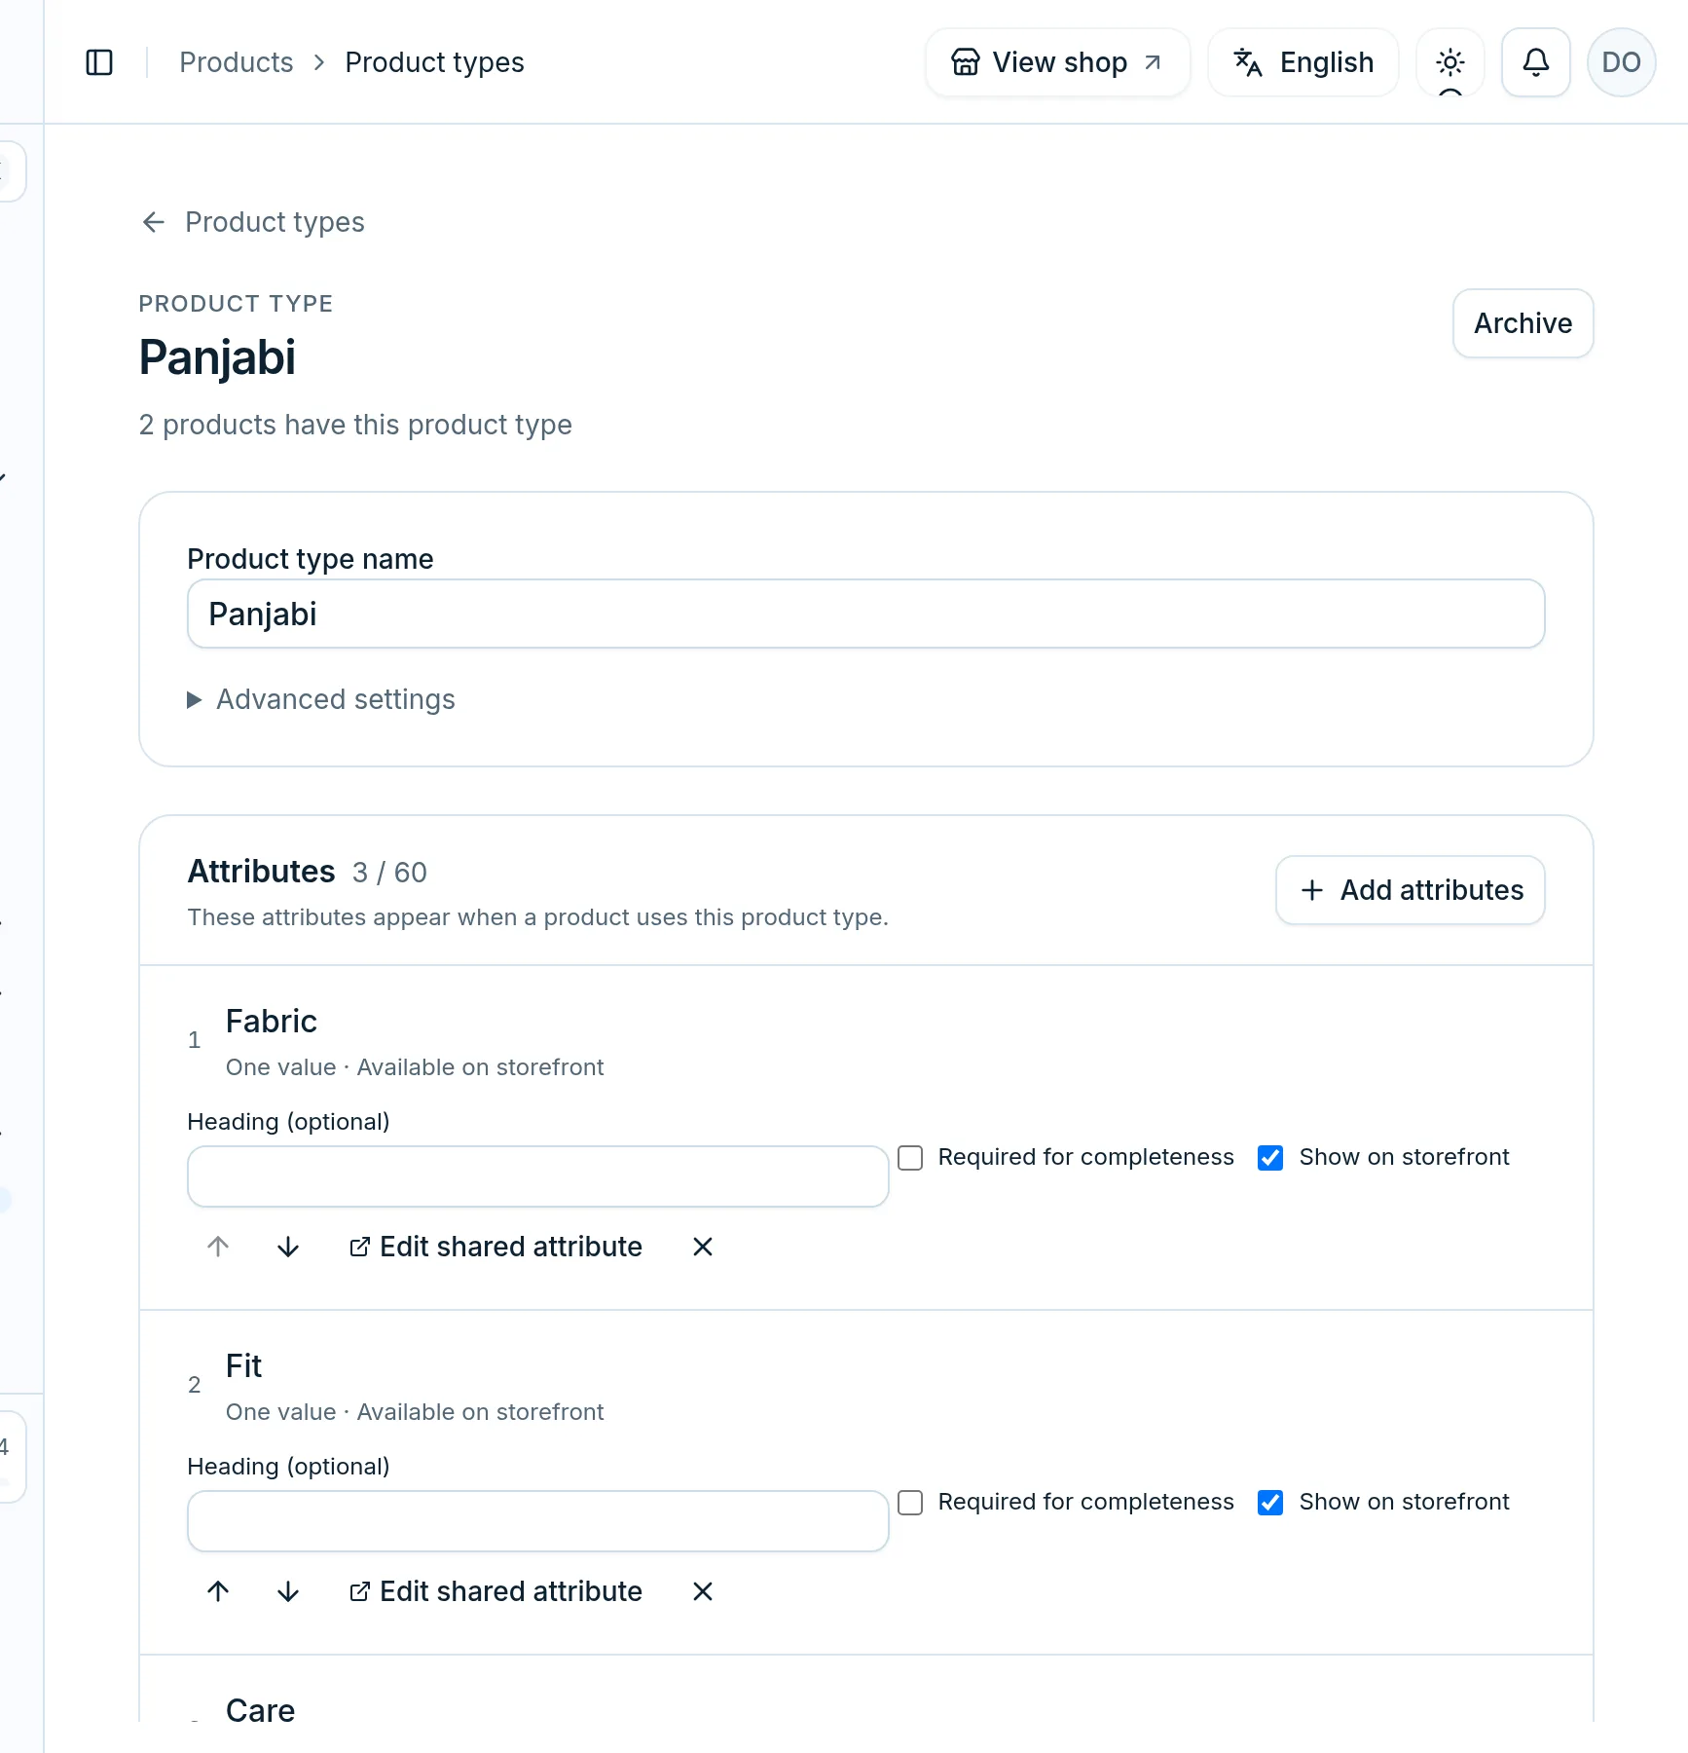Screen dimensions: 1688x1753
Task: Uncheck Show on storefront for Fabric
Action: (1270, 1157)
